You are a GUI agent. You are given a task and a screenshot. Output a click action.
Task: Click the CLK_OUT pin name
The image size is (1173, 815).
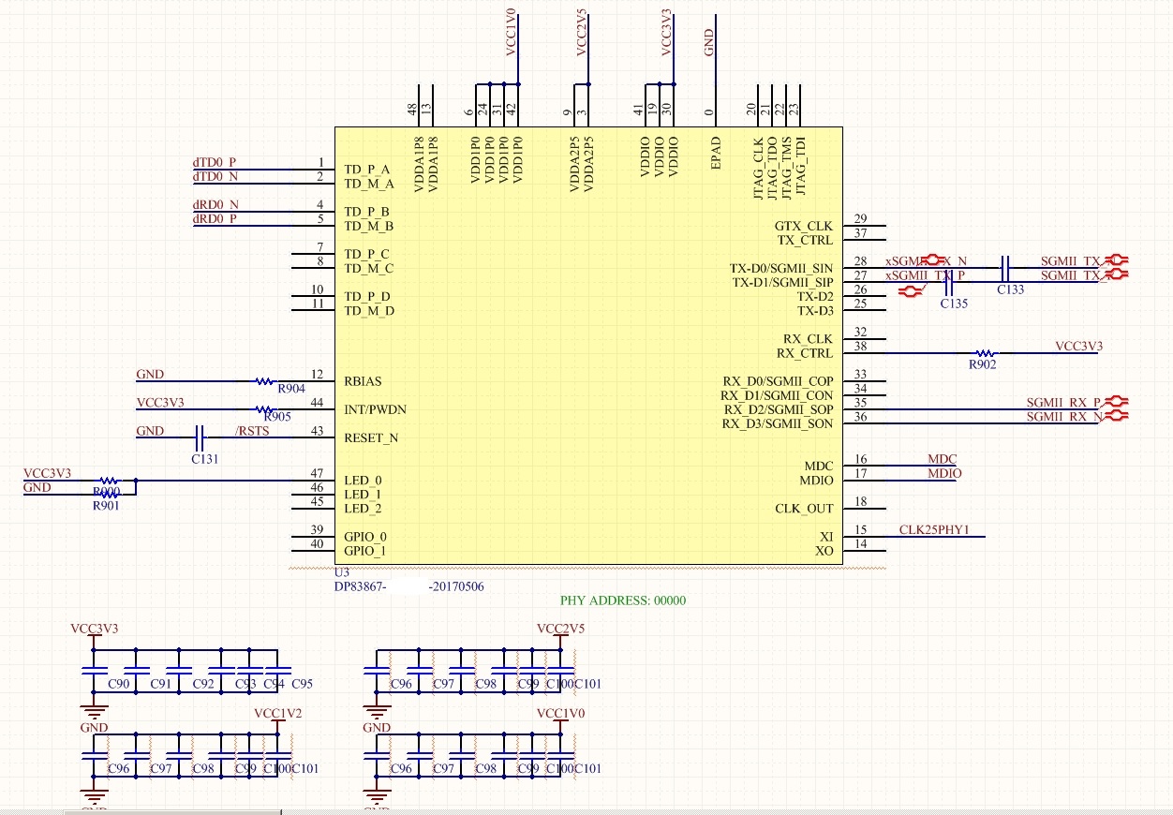click(804, 510)
